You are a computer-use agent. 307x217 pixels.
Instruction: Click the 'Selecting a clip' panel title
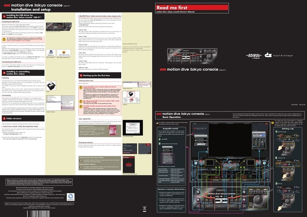coord(288,129)
